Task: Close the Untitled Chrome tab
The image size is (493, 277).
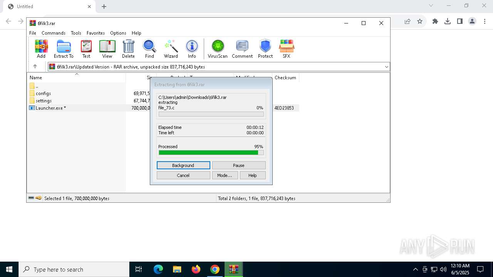Action: coord(89,7)
